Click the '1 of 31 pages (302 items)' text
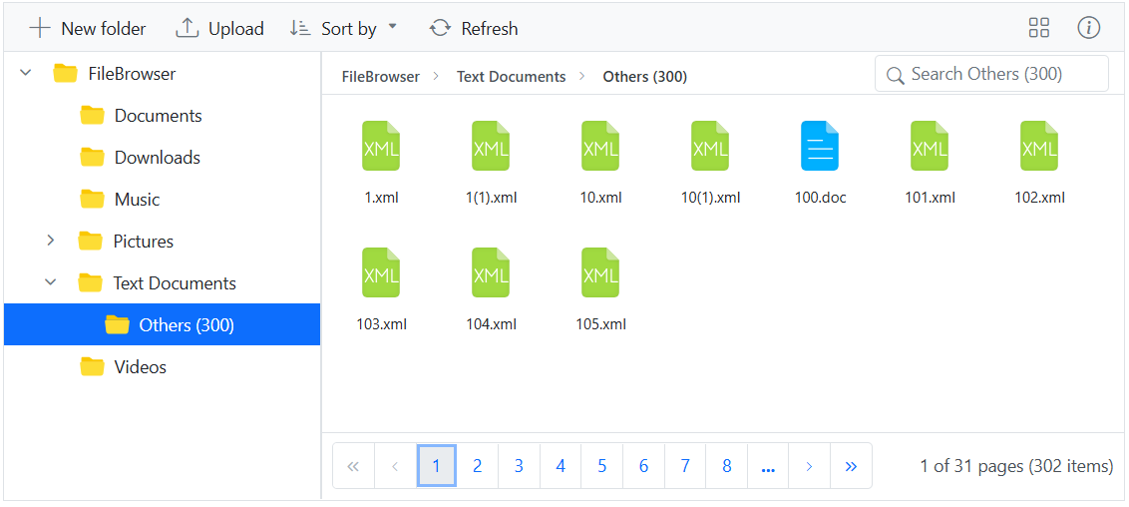Viewport: 1129px width, 507px height. (1016, 466)
